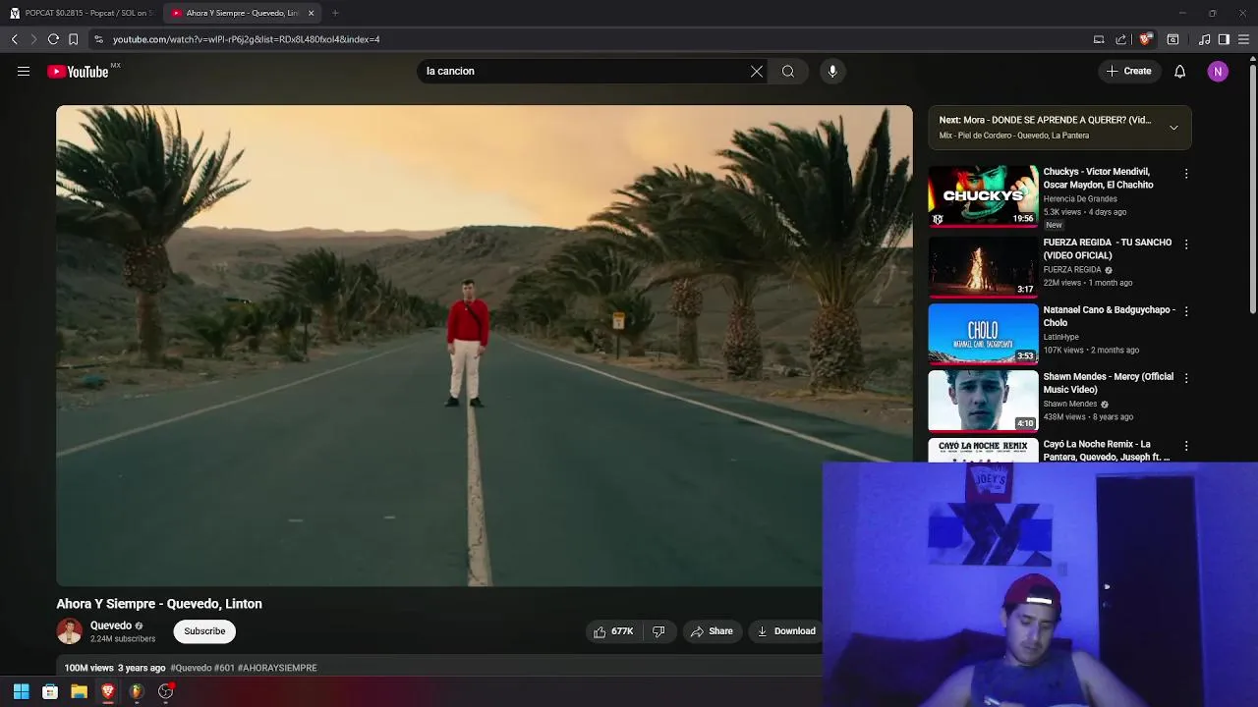This screenshot has width=1258, height=707.
Task: Click the site settings icon beside the URL
Action: coord(98,39)
